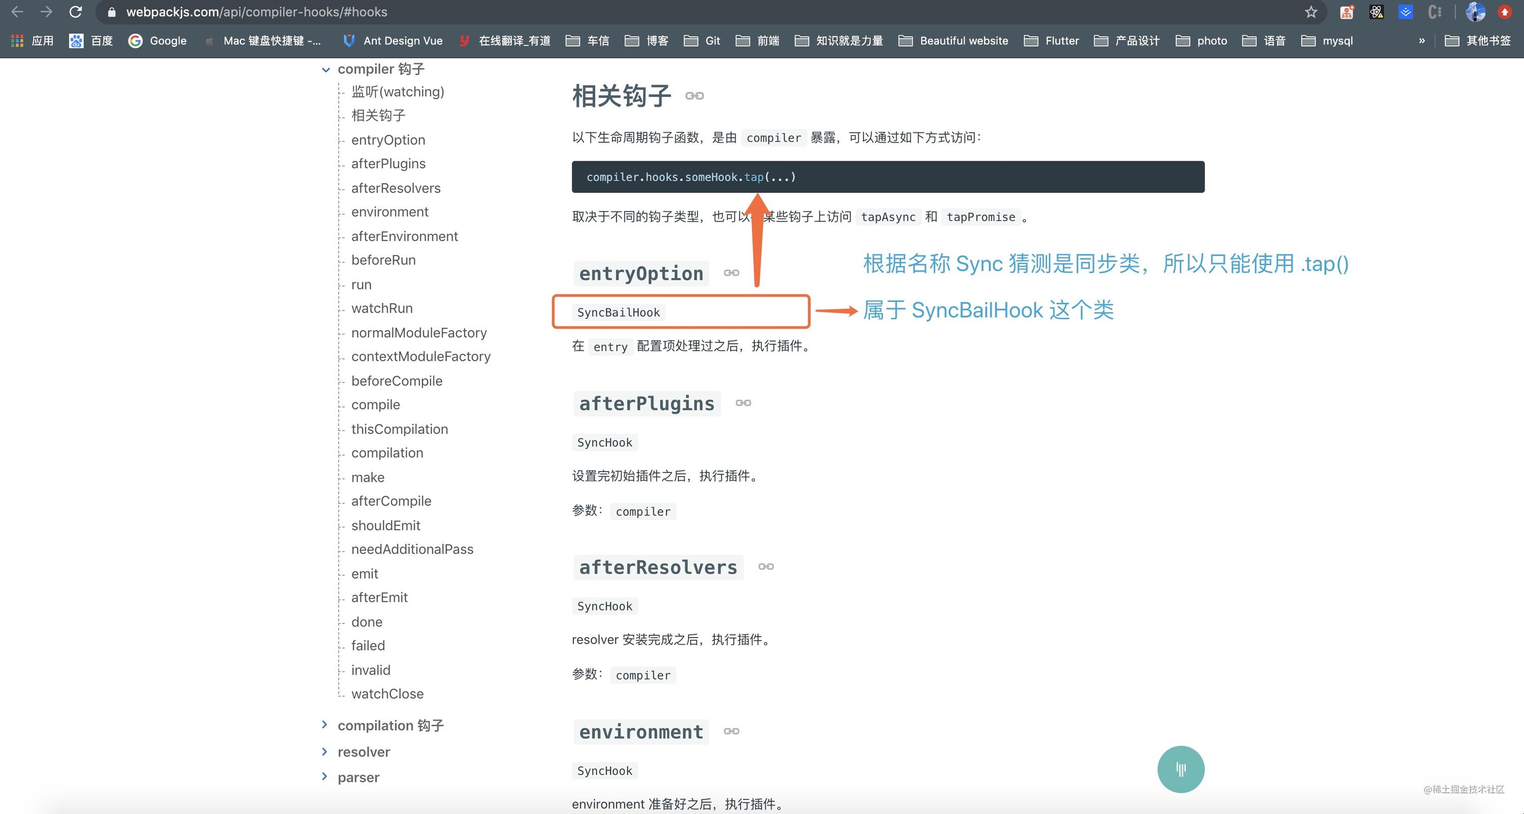Open the 车信 bookmark folder
Screen dimensions: 1524x814
pos(588,40)
